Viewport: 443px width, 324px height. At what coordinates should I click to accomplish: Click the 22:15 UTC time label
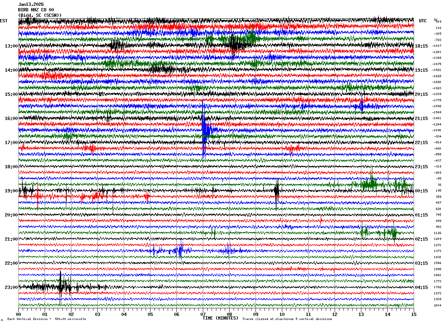click(x=421, y=143)
